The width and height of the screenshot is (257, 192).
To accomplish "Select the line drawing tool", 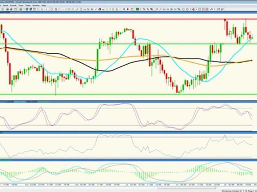I will 63,9.
